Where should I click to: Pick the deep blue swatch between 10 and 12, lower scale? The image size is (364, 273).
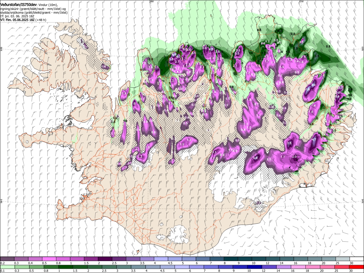click(x=255, y=267)
